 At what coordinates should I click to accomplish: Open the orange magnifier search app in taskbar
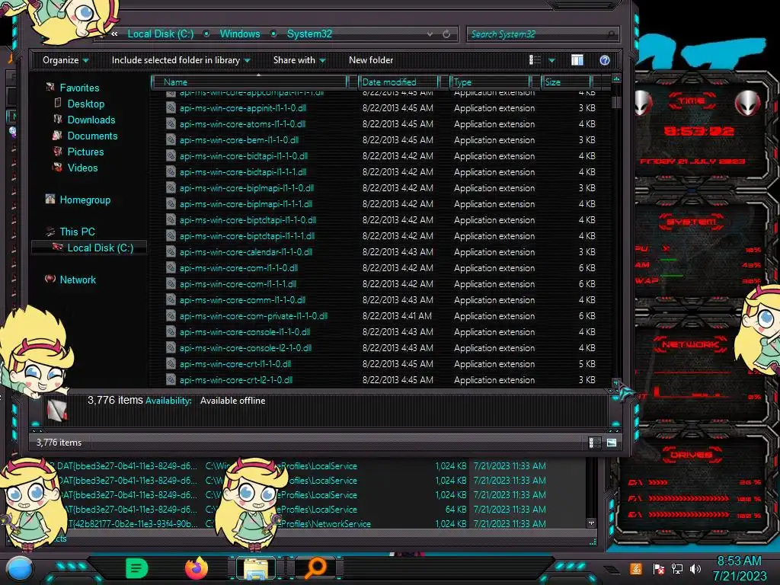[315, 568]
